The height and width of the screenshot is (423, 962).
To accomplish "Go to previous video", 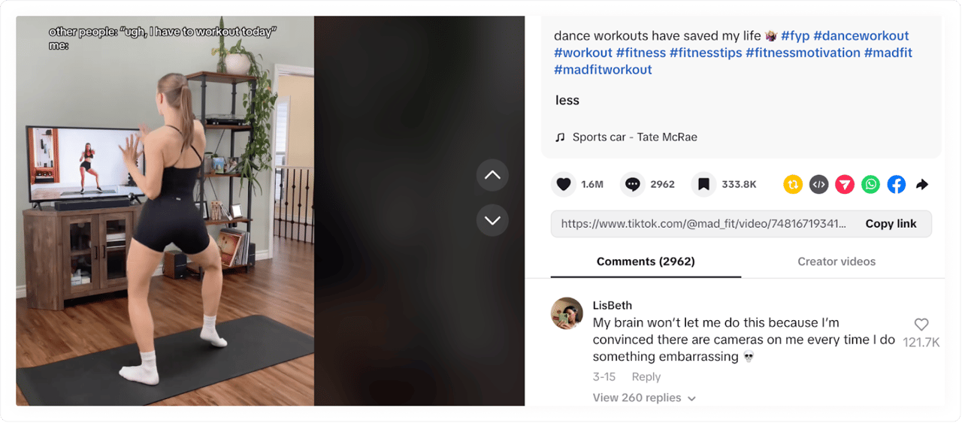I will pos(492,175).
